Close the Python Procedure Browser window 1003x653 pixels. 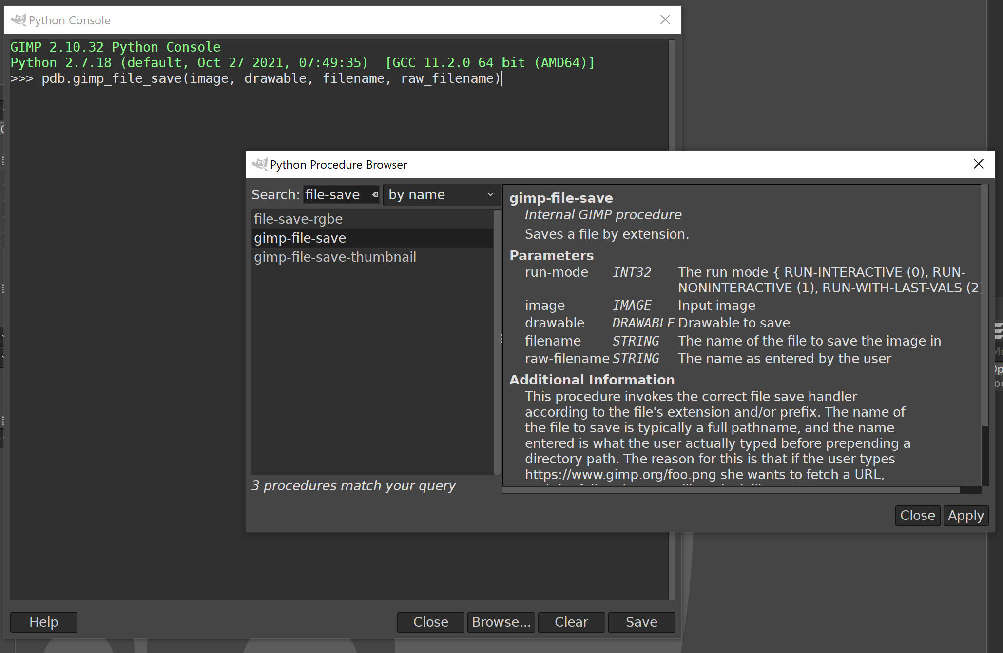[x=978, y=164]
